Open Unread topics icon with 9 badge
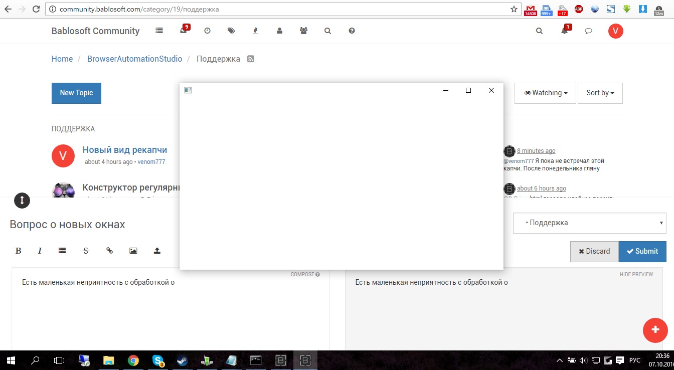Screen dimensions: 674x370 [184, 30]
